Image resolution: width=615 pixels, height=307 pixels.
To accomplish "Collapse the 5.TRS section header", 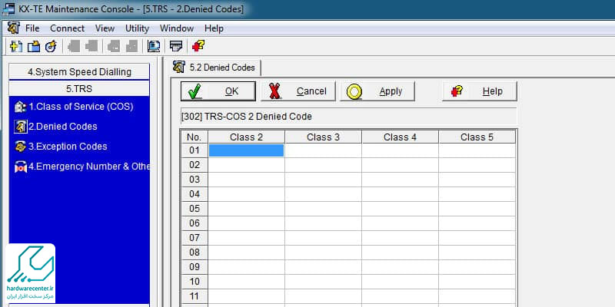I will 79,89.
